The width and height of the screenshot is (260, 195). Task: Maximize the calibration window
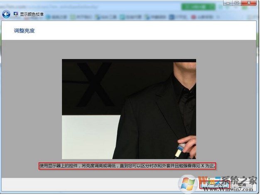point(237,3)
